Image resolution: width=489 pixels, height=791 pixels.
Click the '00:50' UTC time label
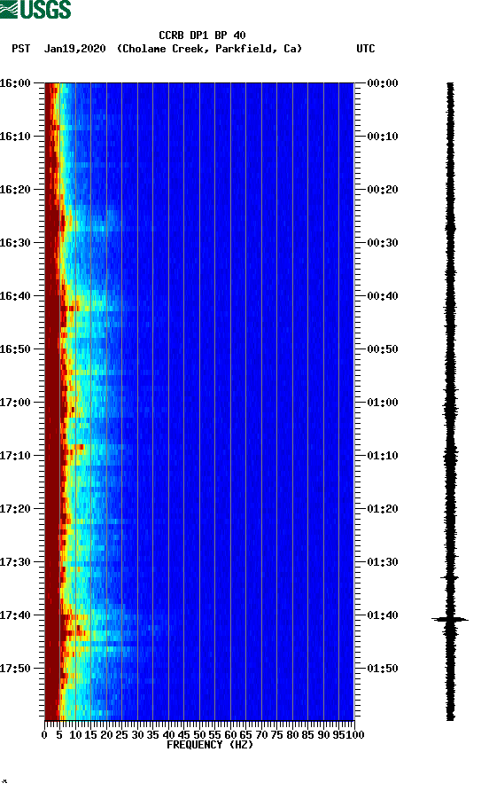383,349
